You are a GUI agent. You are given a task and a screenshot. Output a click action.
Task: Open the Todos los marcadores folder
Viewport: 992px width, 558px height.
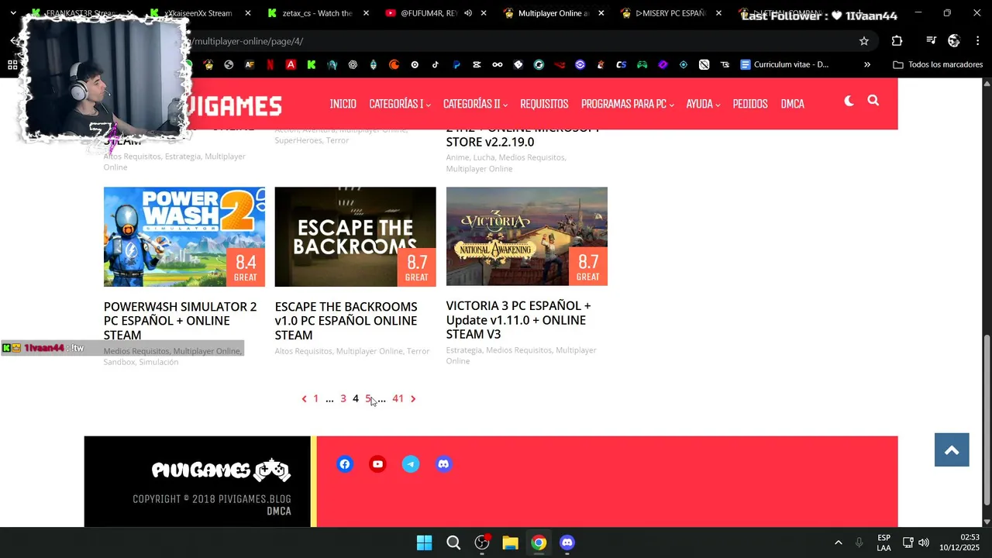coord(938,65)
